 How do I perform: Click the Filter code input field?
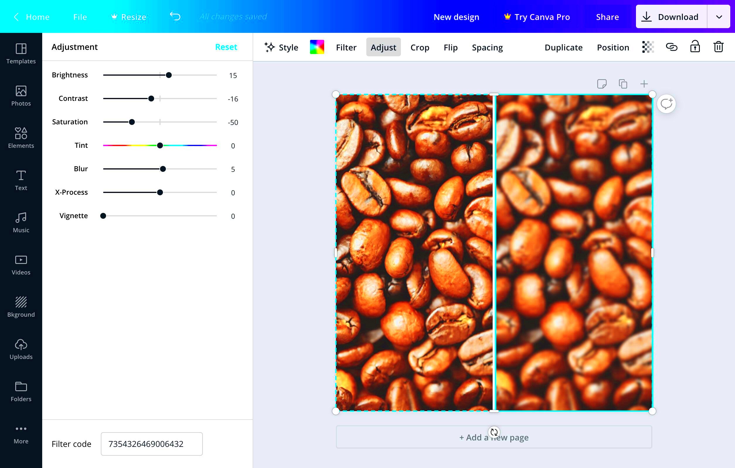pos(152,444)
